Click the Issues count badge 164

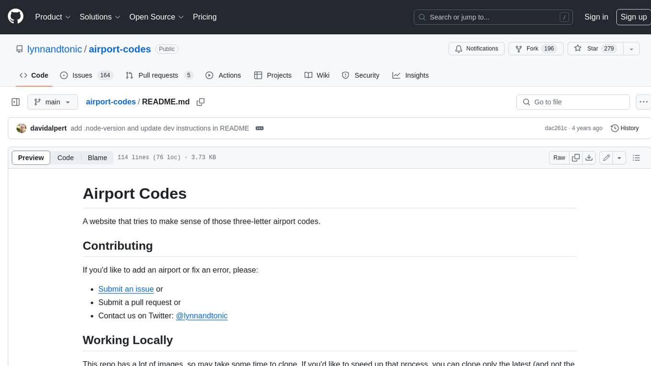pos(105,75)
